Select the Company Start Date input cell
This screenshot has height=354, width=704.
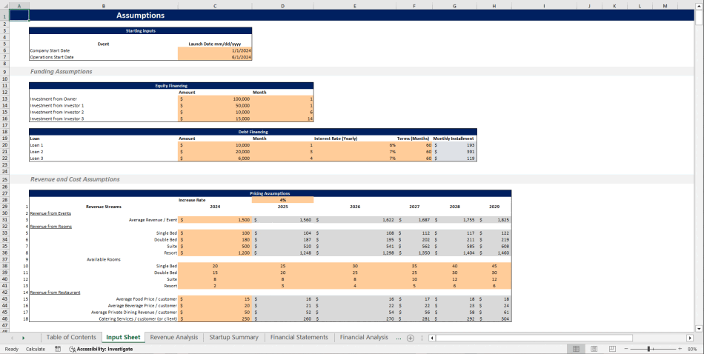coord(215,50)
